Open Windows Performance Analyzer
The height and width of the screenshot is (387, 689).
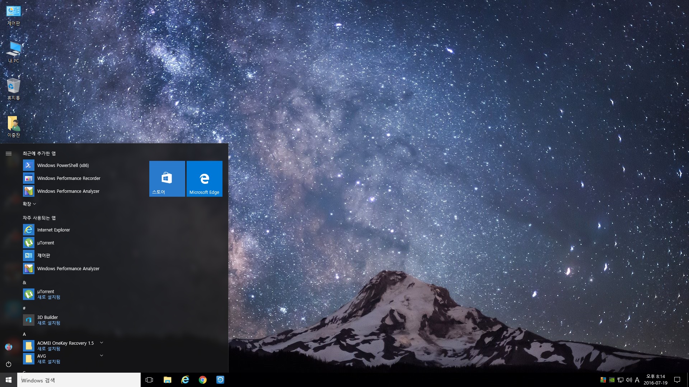(x=68, y=191)
